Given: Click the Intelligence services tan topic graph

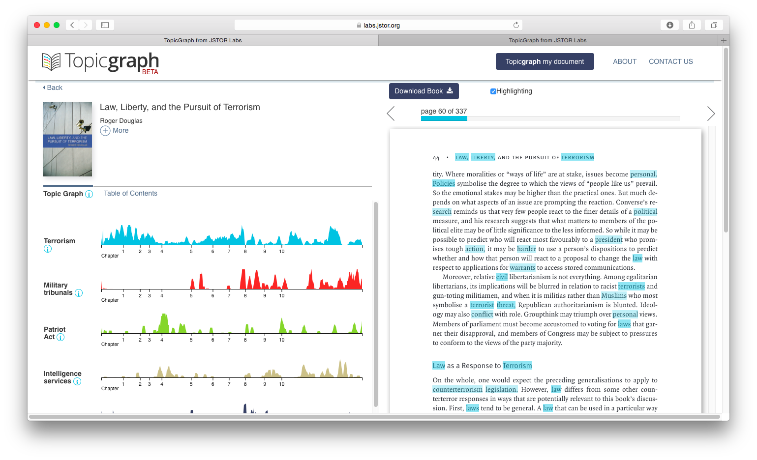Looking at the screenshot, I should 232,369.
